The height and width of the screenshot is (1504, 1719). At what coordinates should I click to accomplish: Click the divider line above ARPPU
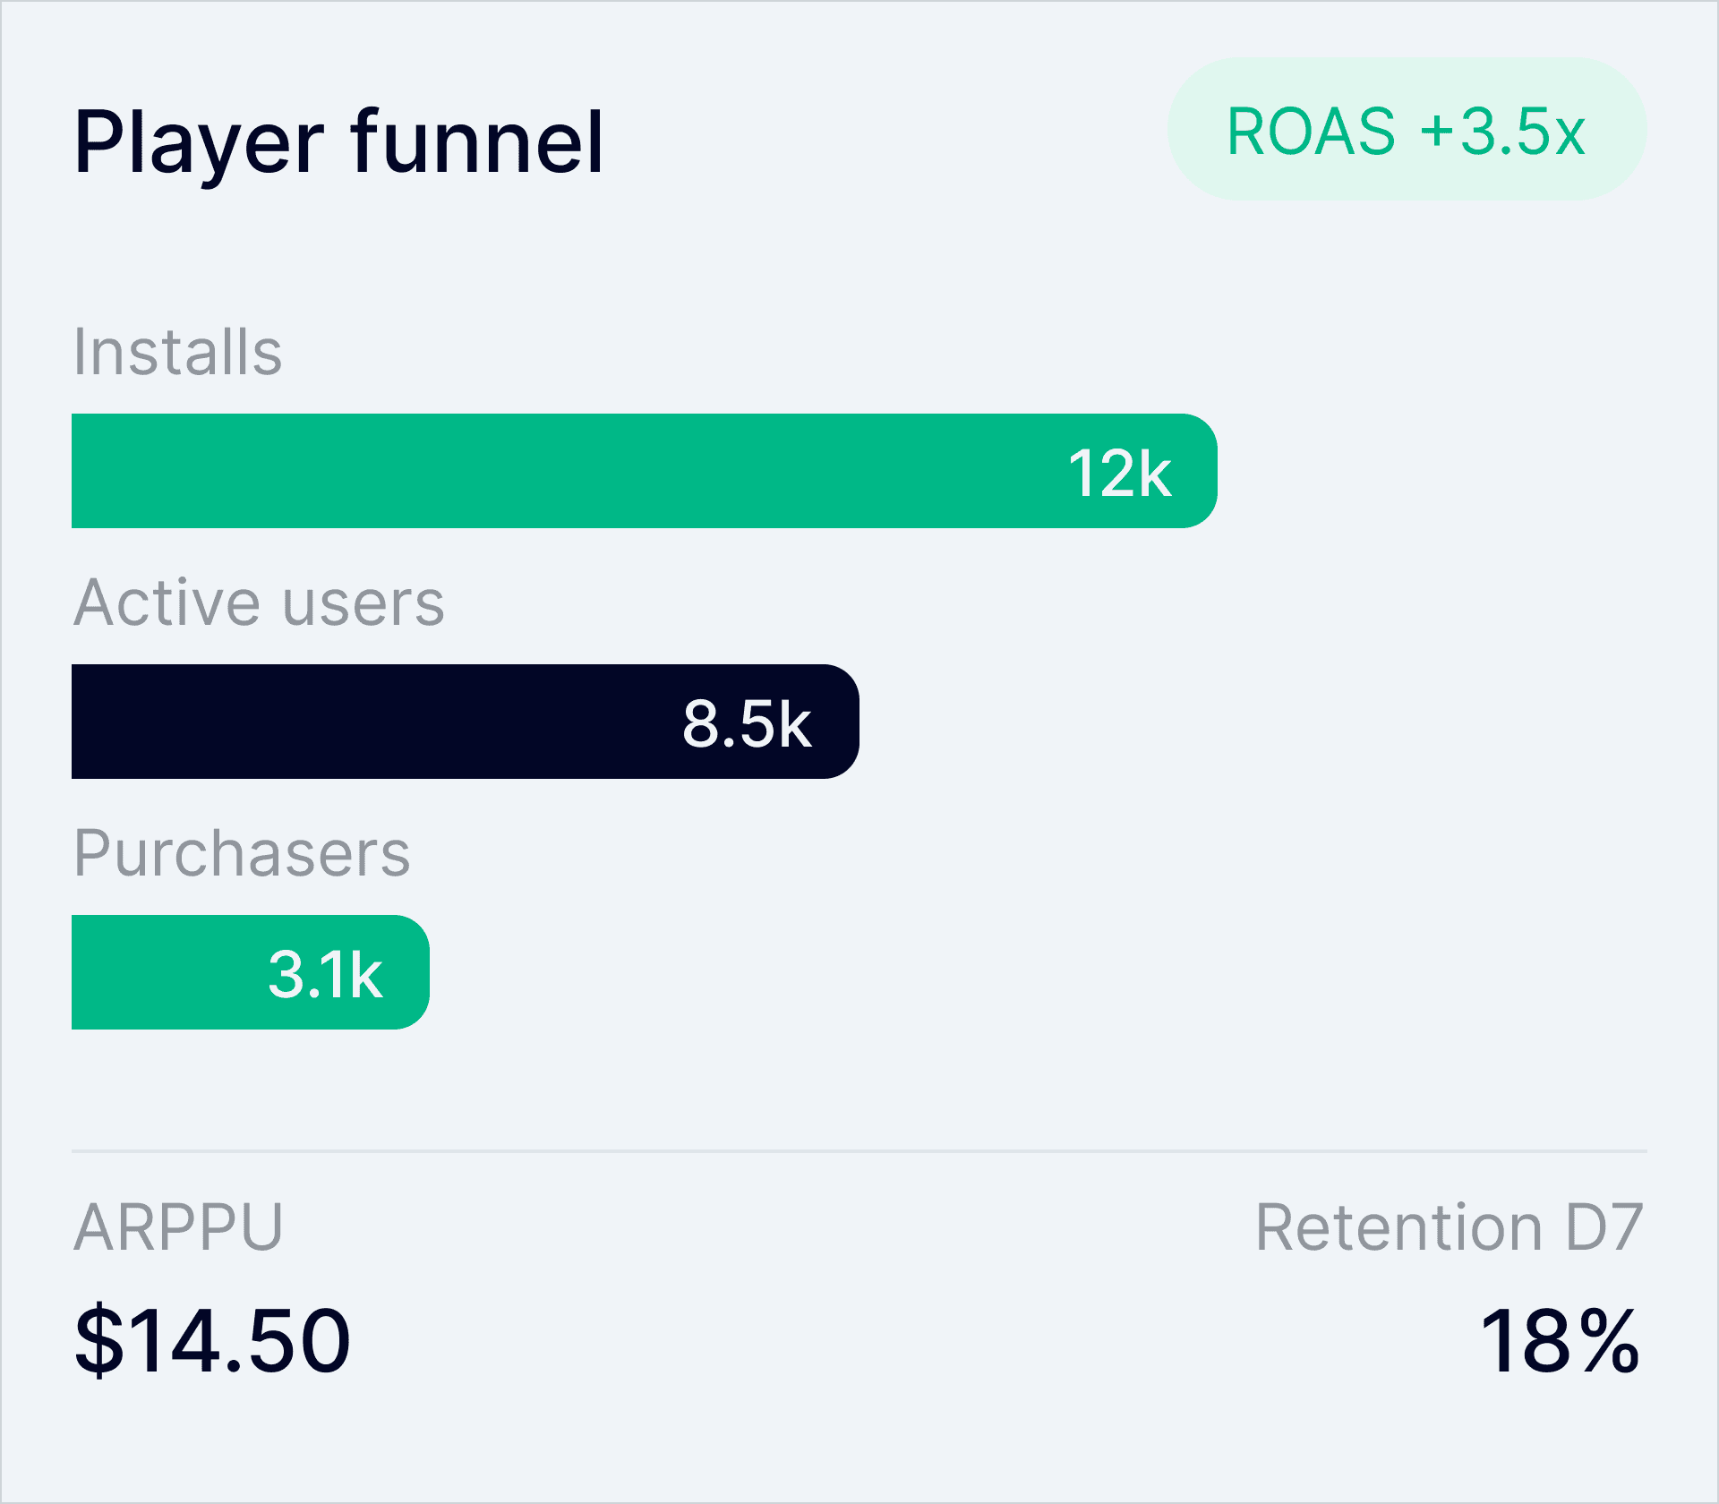tap(859, 1150)
